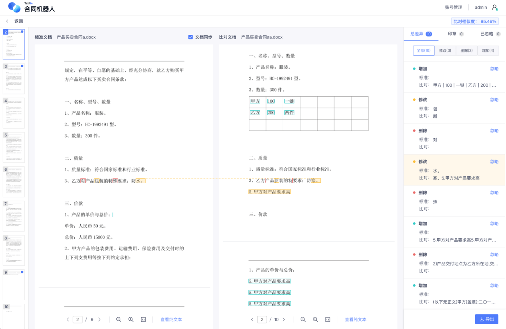506x329 pixels.
Task: Select page 6 thumbnail in sidebar
Action: [x=14, y=182]
